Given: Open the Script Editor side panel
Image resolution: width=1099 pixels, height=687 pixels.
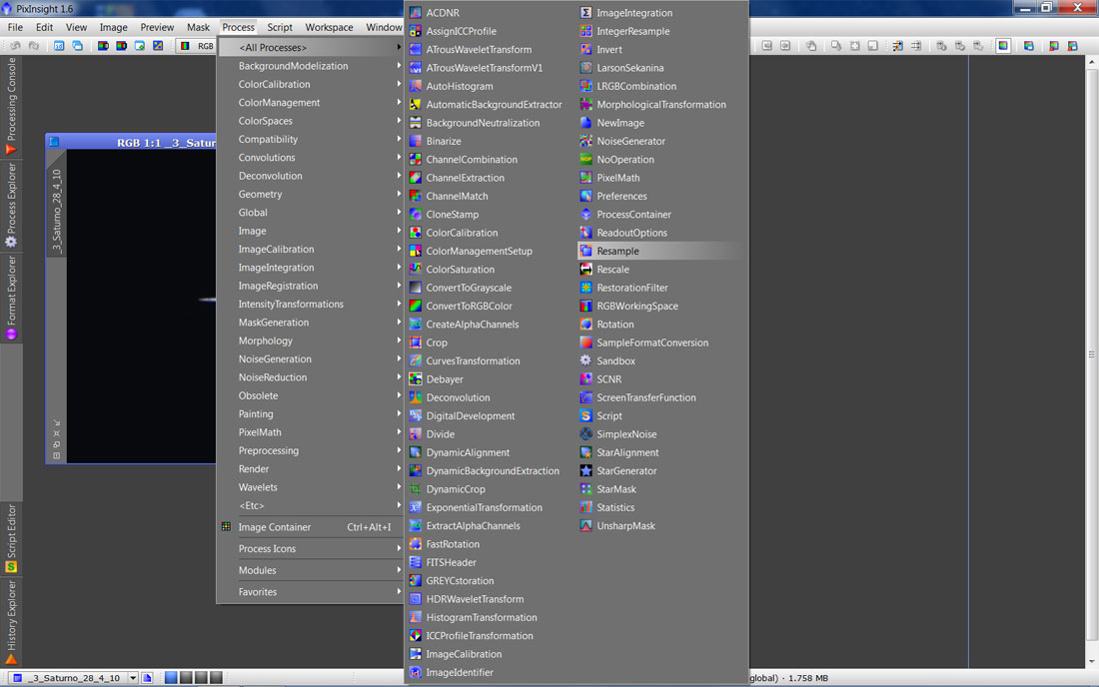Looking at the screenshot, I should point(11,538).
